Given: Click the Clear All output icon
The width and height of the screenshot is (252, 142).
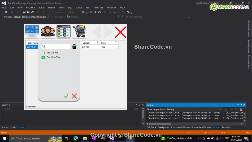Looking at the screenshot, I should point(241,109).
